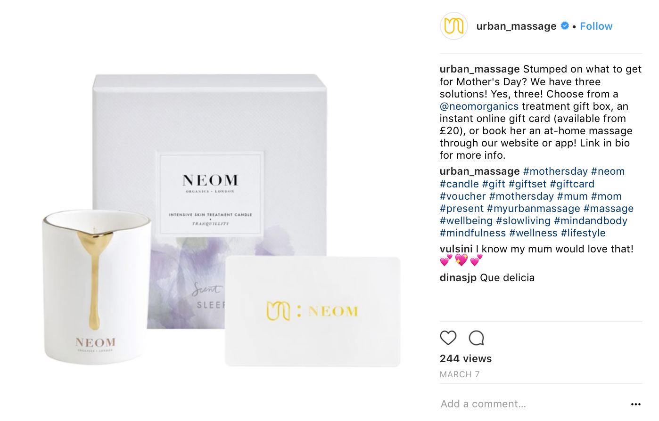Open the #mothersday hashtag after urban_massage

pyautogui.click(x=555, y=171)
